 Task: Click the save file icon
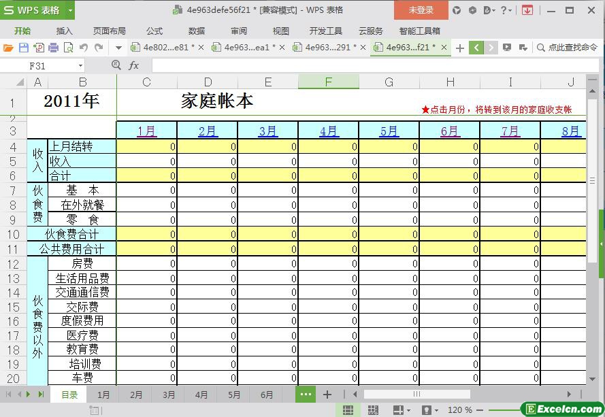pyautogui.click(x=23, y=48)
